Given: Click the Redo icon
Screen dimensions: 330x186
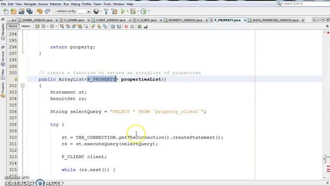Looking at the screenshot, I should (47, 11).
